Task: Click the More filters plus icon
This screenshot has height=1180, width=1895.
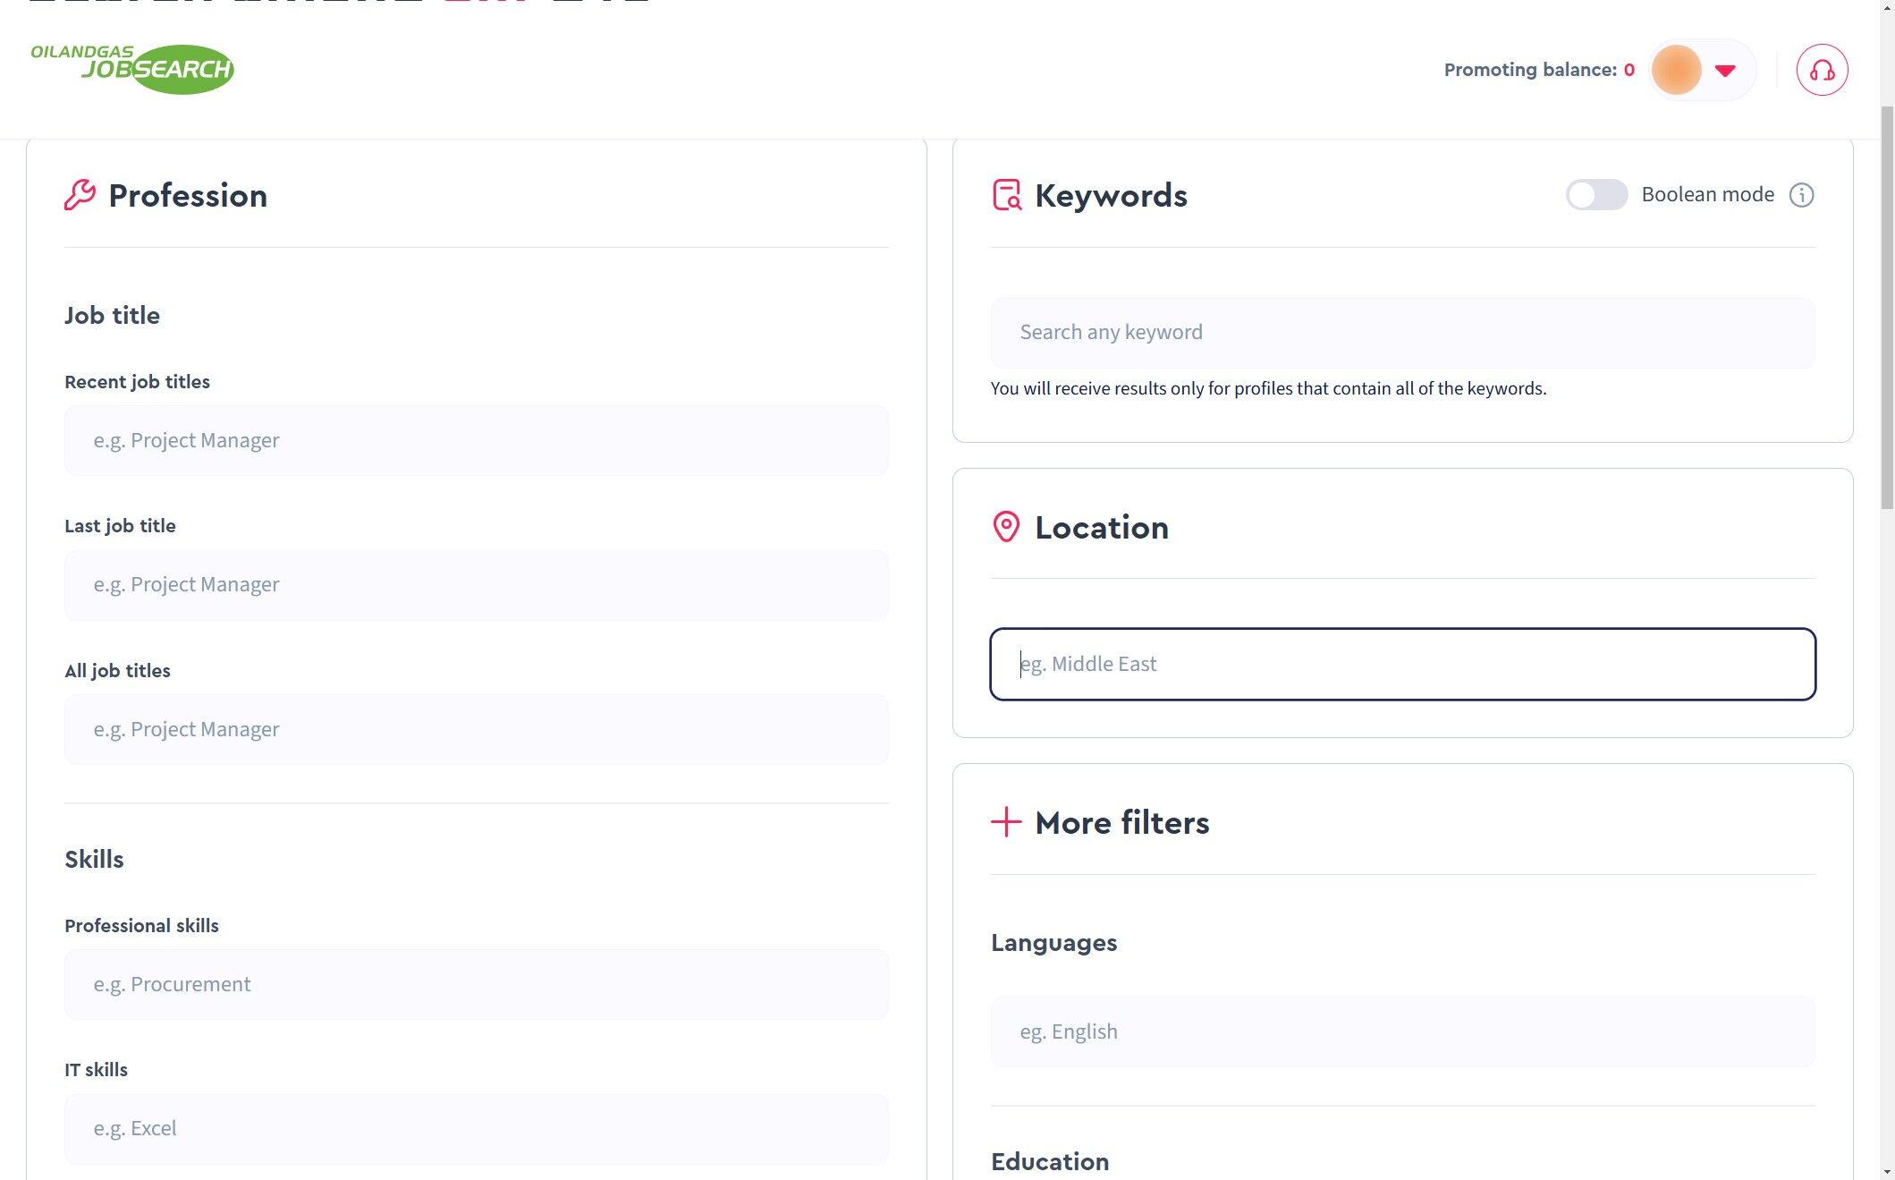Action: click(x=1006, y=822)
